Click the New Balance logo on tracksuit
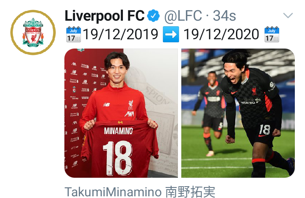The image size is (305, 198). click(x=106, y=105)
